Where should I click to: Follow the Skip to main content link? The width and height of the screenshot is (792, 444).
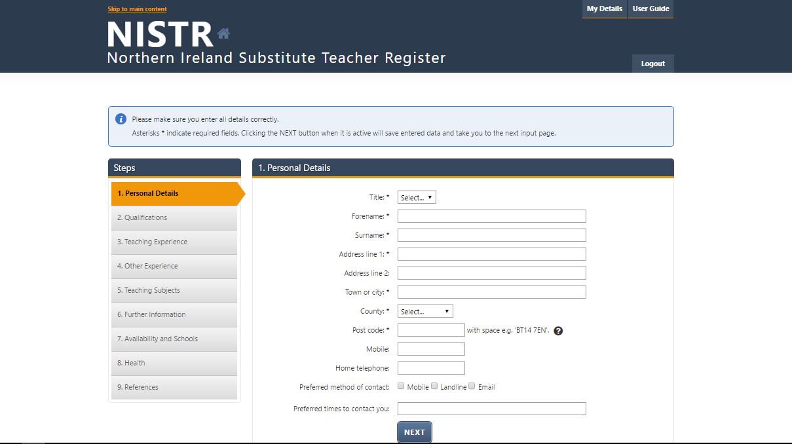point(138,9)
